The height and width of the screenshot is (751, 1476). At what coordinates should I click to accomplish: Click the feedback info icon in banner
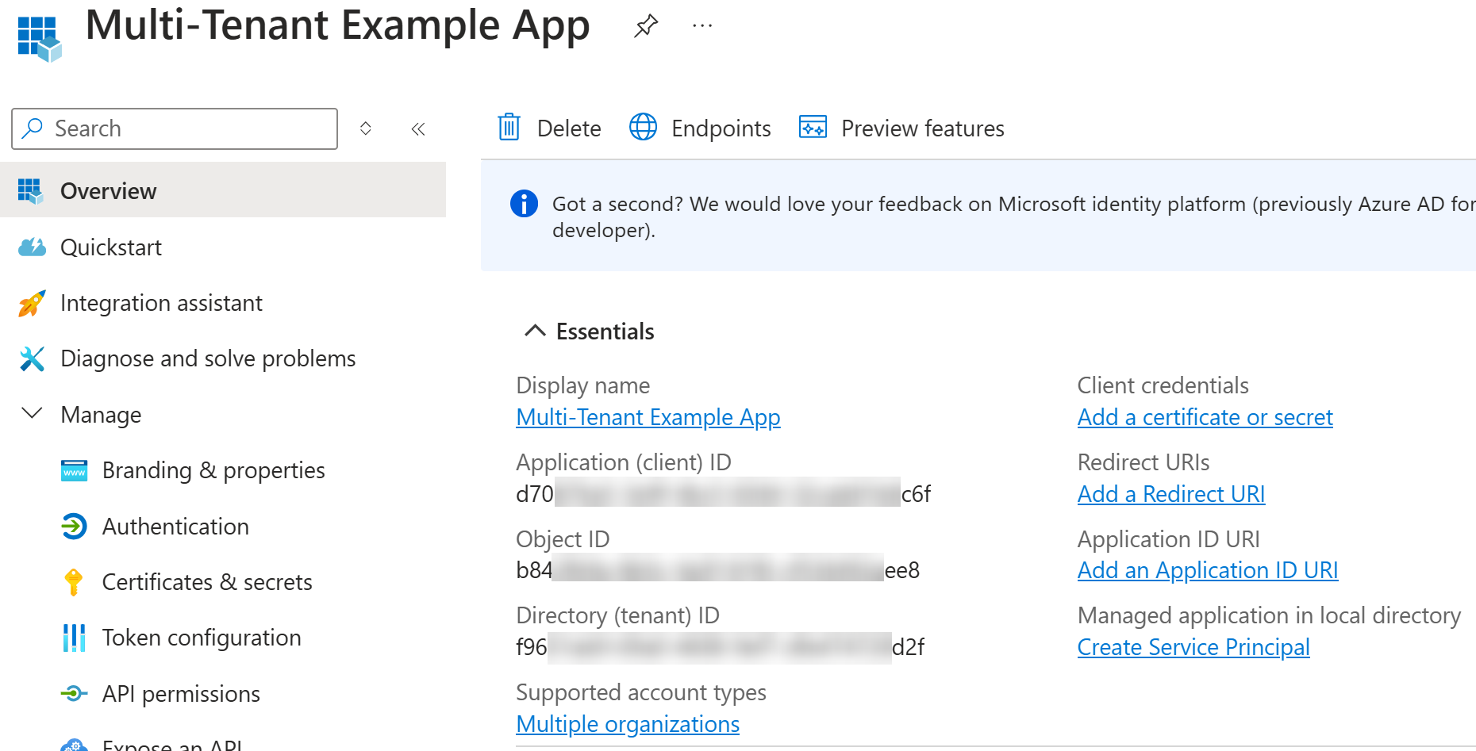pyautogui.click(x=524, y=204)
